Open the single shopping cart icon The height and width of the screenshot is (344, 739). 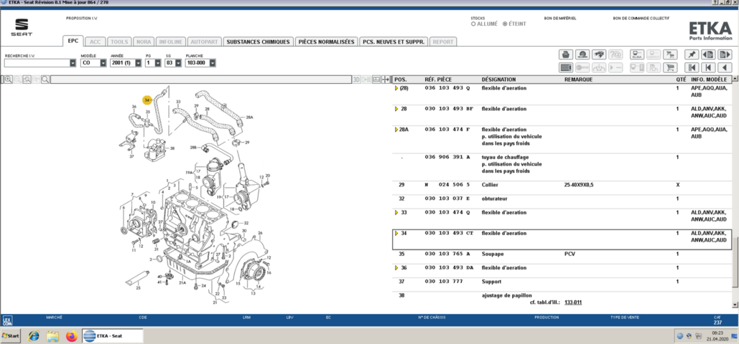(670, 68)
